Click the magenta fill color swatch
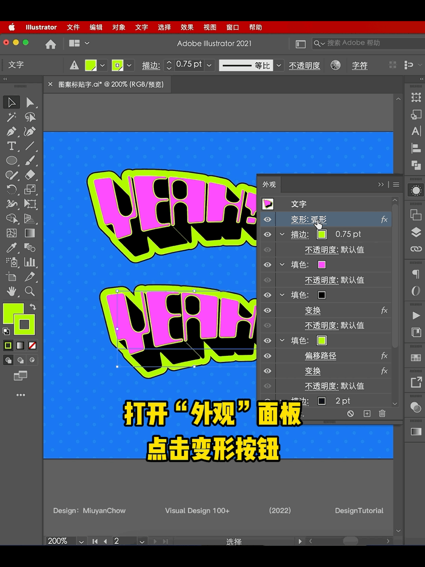This screenshot has width=425, height=567. click(321, 264)
